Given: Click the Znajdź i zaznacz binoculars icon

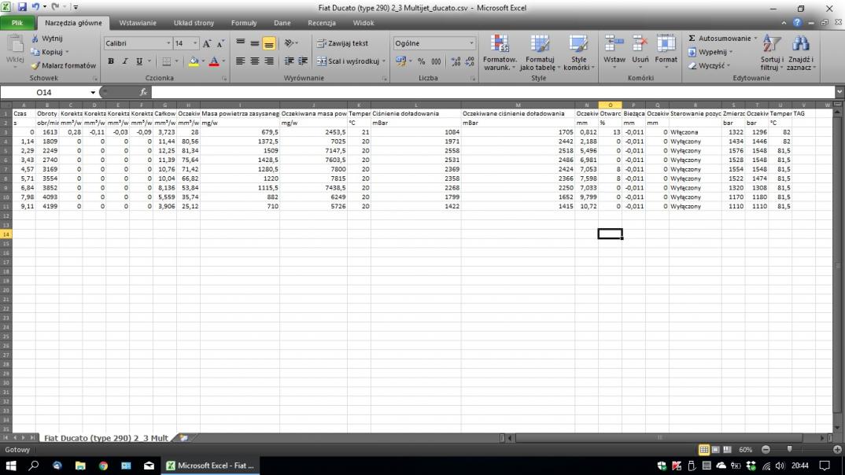Looking at the screenshot, I should tap(801, 46).
